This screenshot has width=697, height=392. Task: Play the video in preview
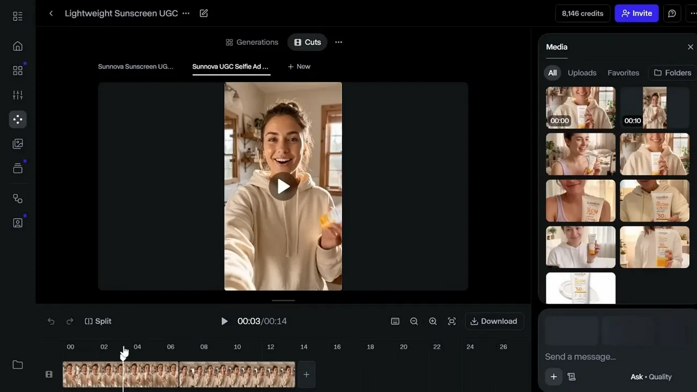[x=283, y=186]
